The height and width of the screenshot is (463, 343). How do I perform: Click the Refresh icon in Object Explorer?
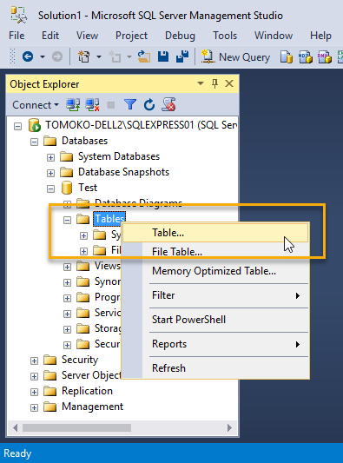[x=149, y=104]
